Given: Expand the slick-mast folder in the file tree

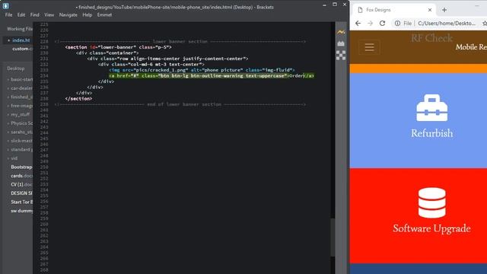Looking at the screenshot, I should tap(21, 141).
